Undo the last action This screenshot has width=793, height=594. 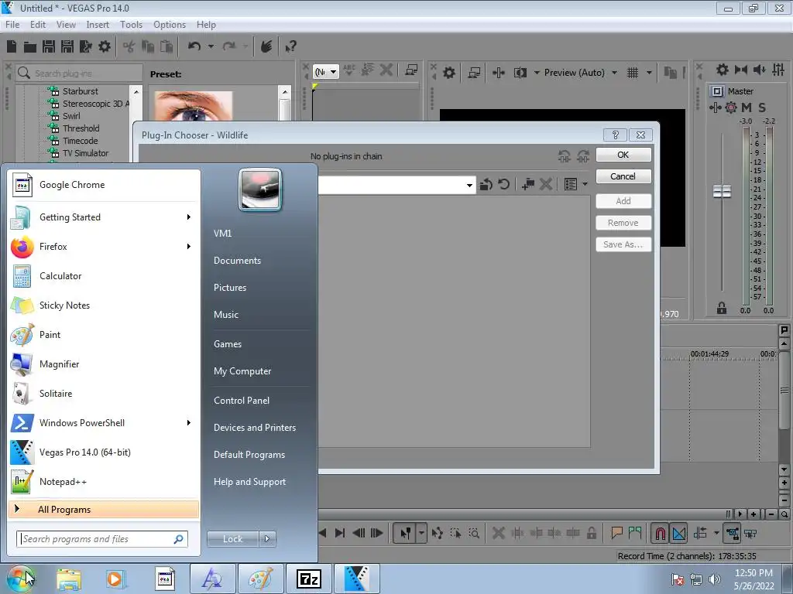pos(194,46)
